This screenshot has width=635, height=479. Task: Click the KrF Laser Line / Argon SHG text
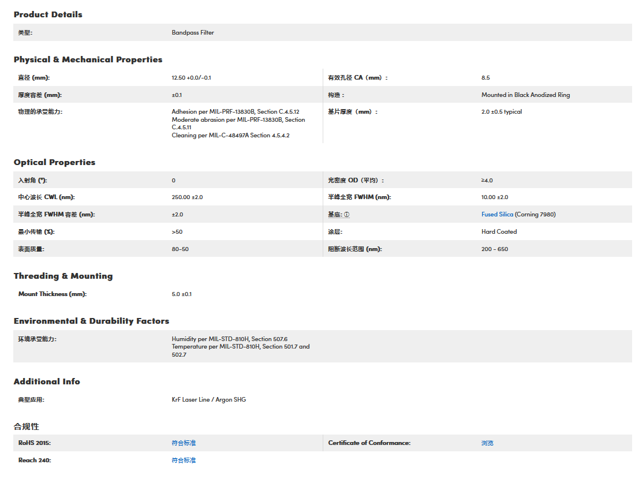coord(208,400)
